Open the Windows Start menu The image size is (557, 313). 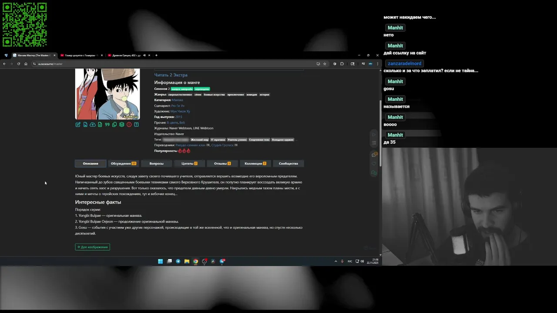click(160, 261)
